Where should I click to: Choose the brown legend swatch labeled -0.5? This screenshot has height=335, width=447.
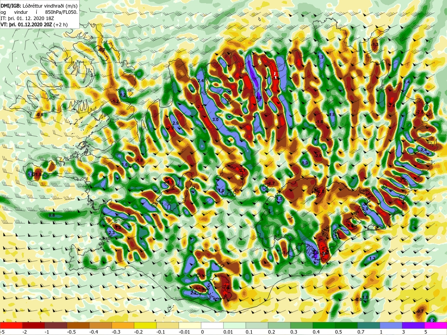pyautogui.click(x=78, y=325)
